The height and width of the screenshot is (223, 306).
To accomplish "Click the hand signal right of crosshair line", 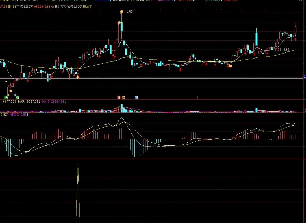I will [x=230, y=66].
